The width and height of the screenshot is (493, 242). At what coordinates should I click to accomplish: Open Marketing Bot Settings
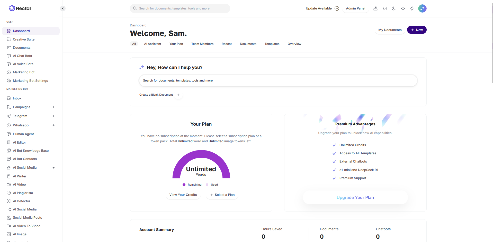[x=30, y=80]
